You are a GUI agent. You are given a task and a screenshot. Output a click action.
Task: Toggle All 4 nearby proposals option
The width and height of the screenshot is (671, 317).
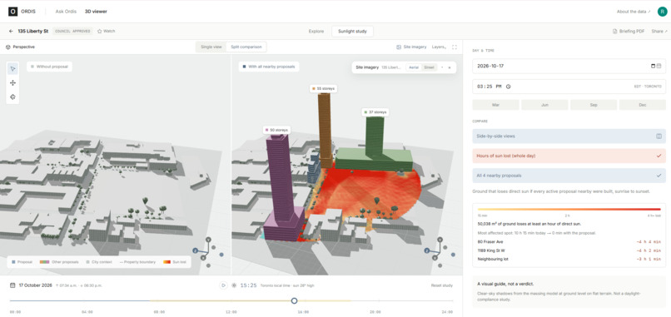tap(569, 176)
